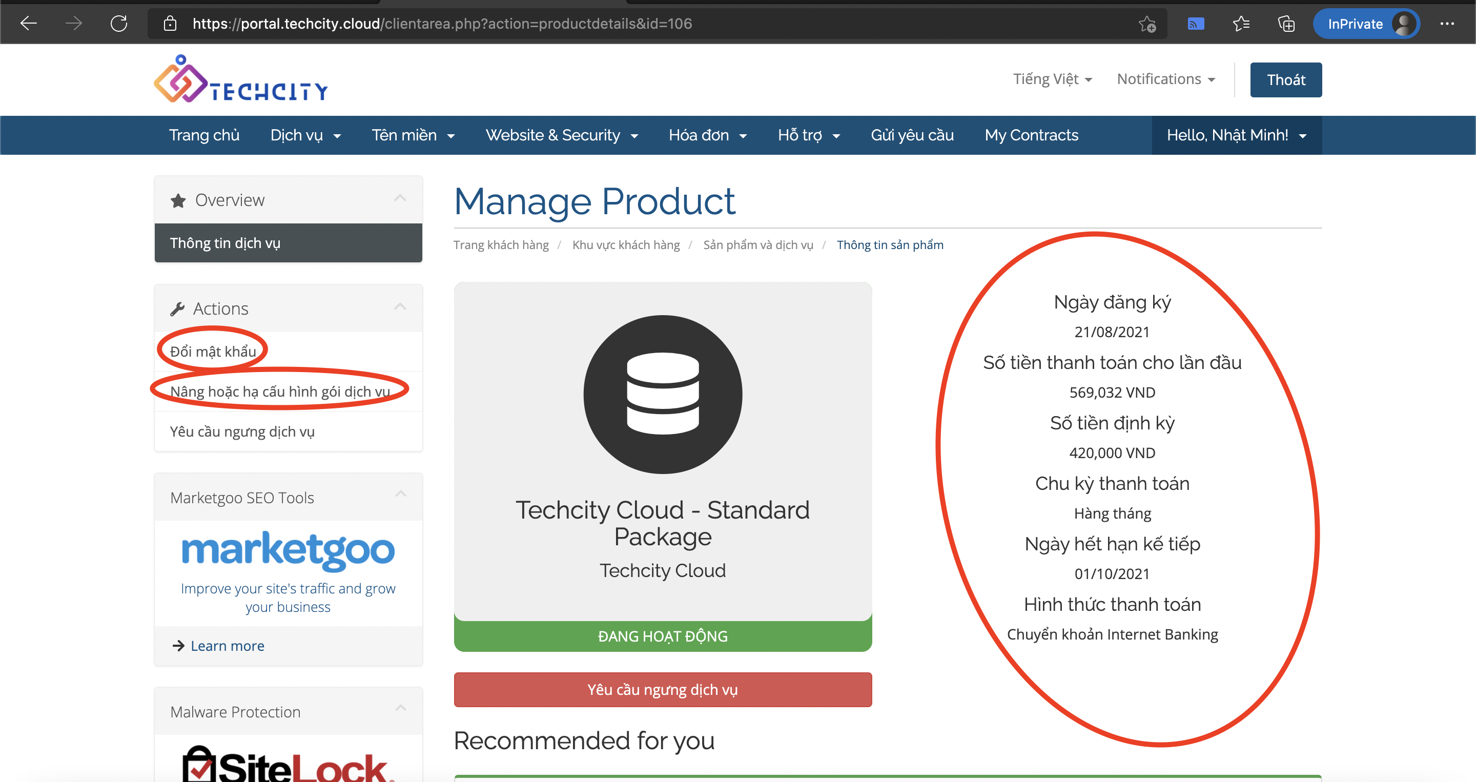Open browser Settings and more menu

tap(1447, 24)
